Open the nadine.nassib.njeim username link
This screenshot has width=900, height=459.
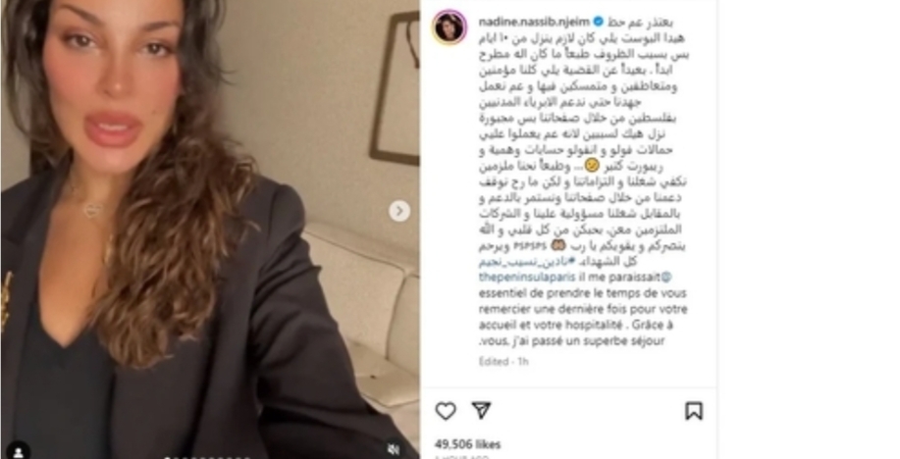tap(534, 22)
